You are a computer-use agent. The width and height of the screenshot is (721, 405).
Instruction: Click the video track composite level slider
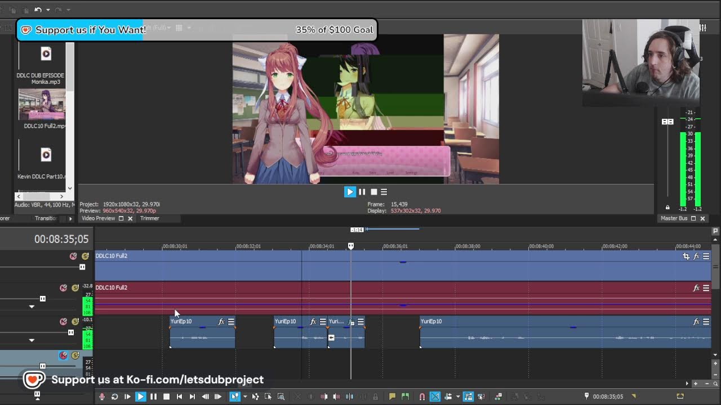click(82, 267)
